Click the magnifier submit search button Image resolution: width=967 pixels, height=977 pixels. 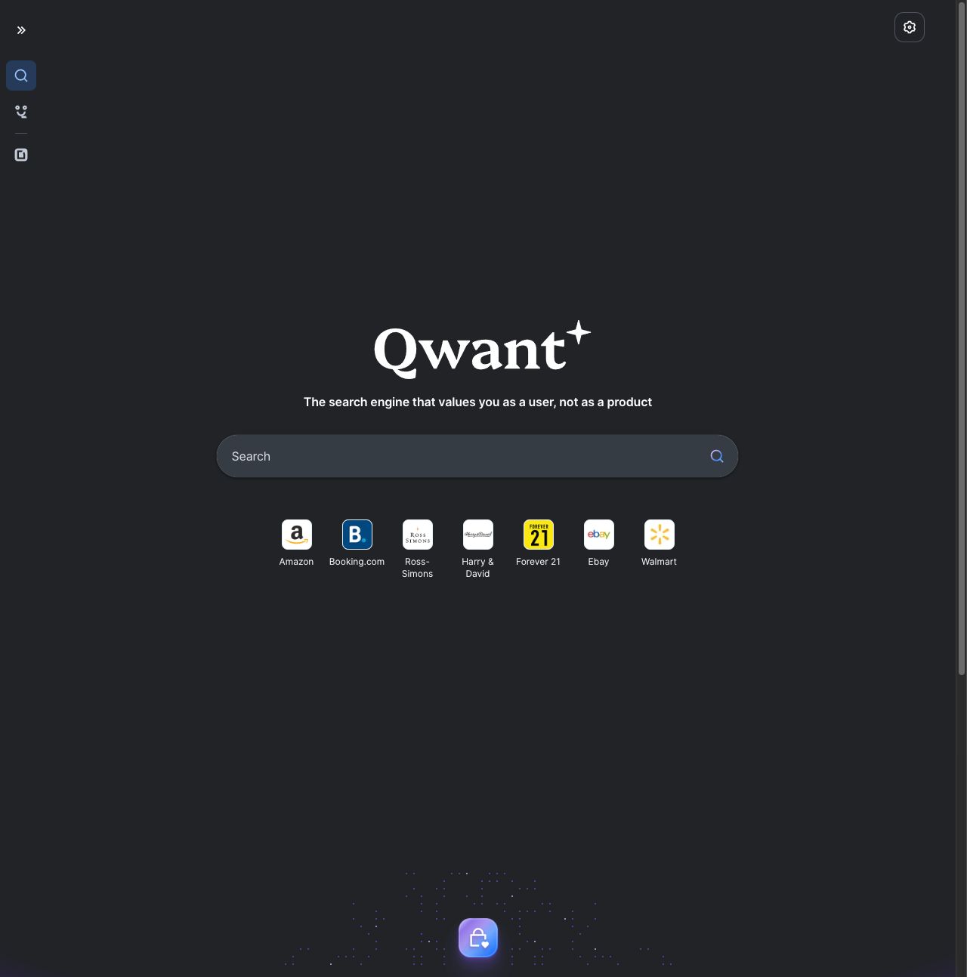click(717, 456)
